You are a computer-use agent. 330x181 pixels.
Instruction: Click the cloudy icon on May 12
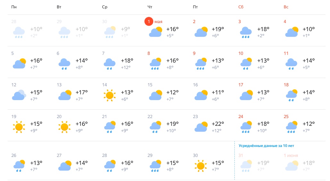tap(19, 95)
